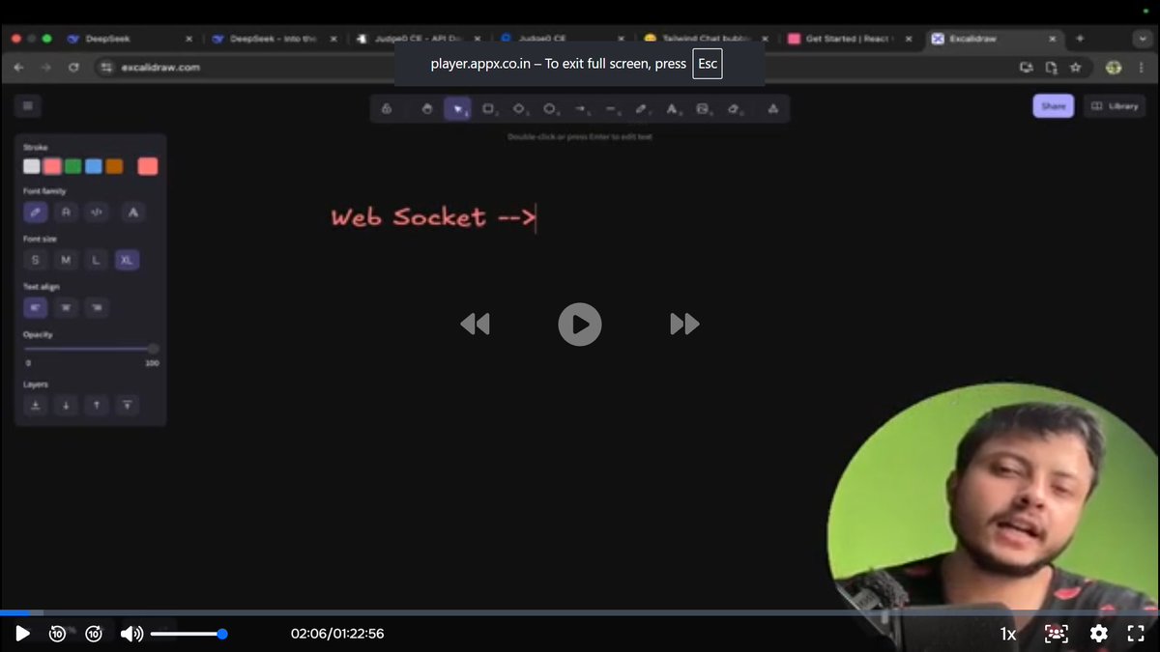Pick the green stroke color
1160x652 pixels.
73,166
